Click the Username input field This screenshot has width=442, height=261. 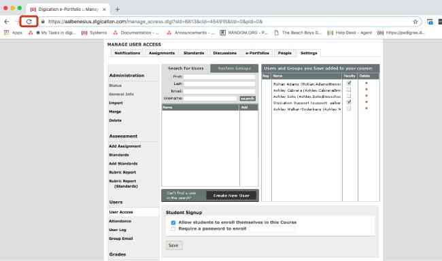210,99
